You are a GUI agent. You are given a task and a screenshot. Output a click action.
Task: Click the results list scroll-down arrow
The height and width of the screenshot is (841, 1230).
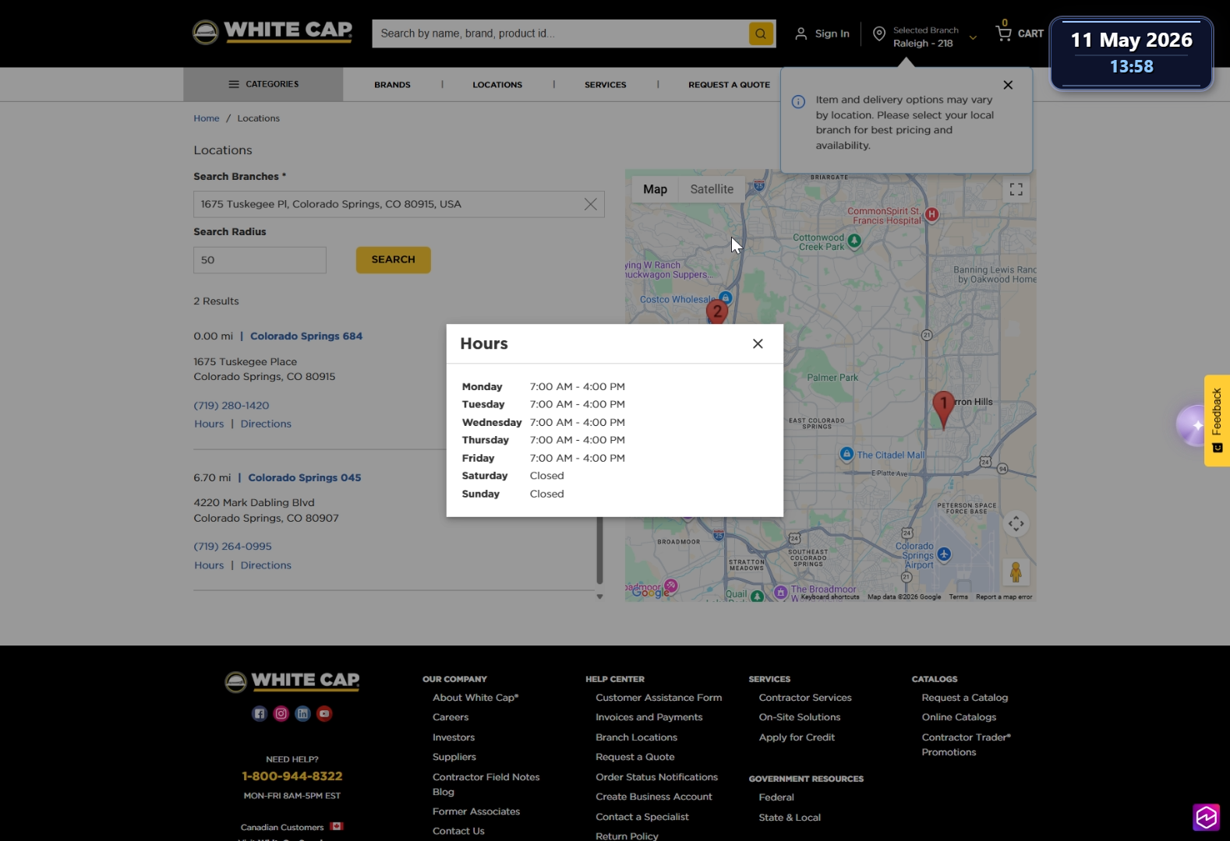pos(599,596)
